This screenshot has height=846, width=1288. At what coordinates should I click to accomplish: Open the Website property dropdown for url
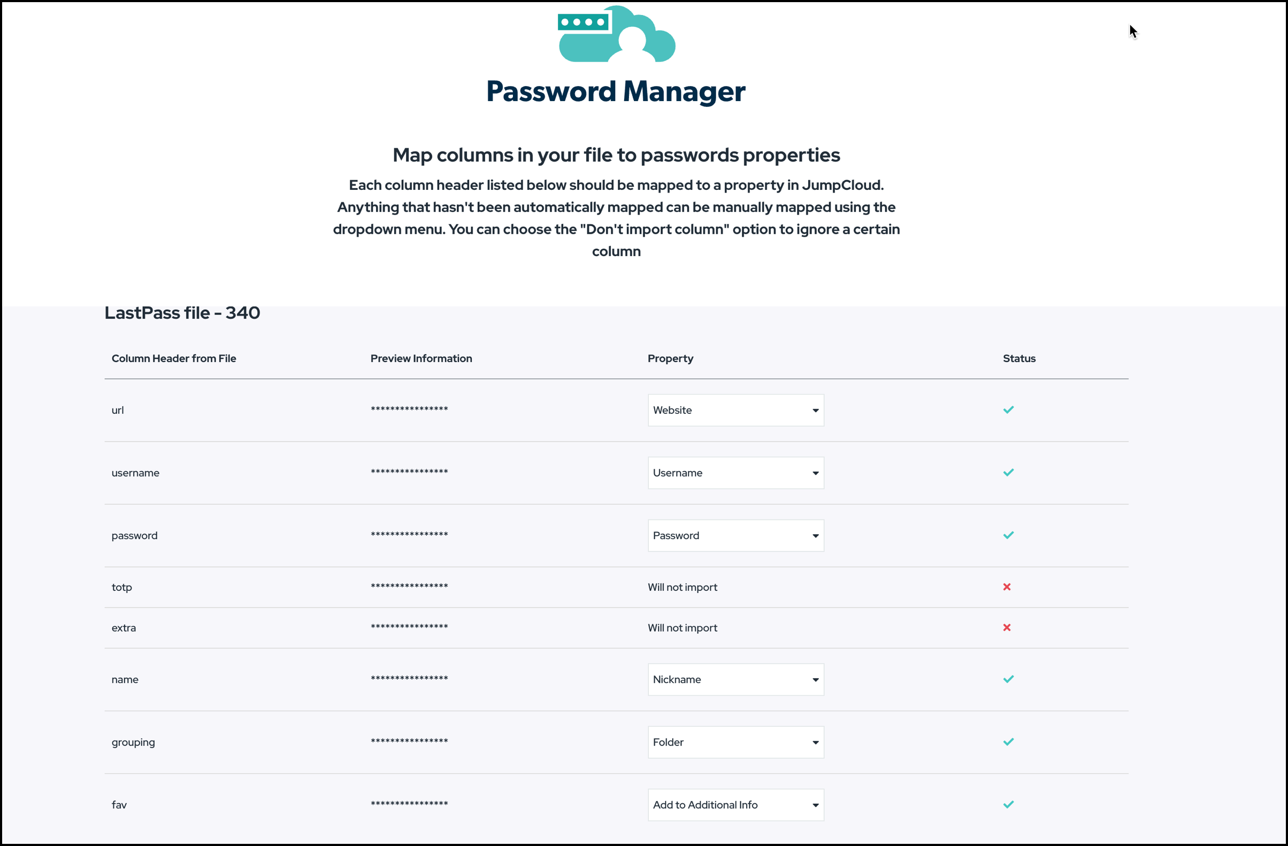coord(735,410)
